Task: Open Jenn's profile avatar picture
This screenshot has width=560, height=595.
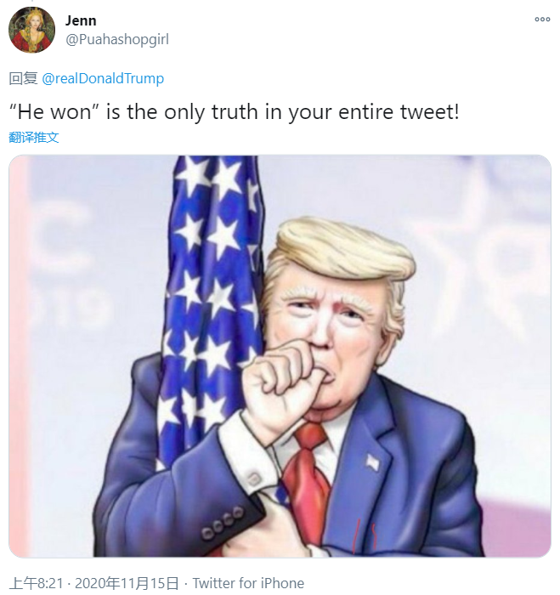Action: pos(32,30)
